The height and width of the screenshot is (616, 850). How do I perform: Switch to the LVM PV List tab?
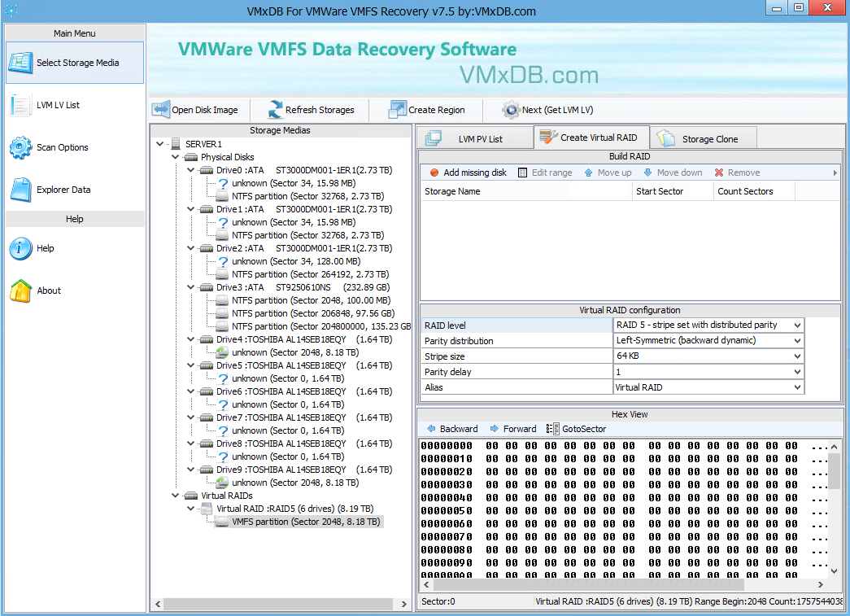click(475, 139)
